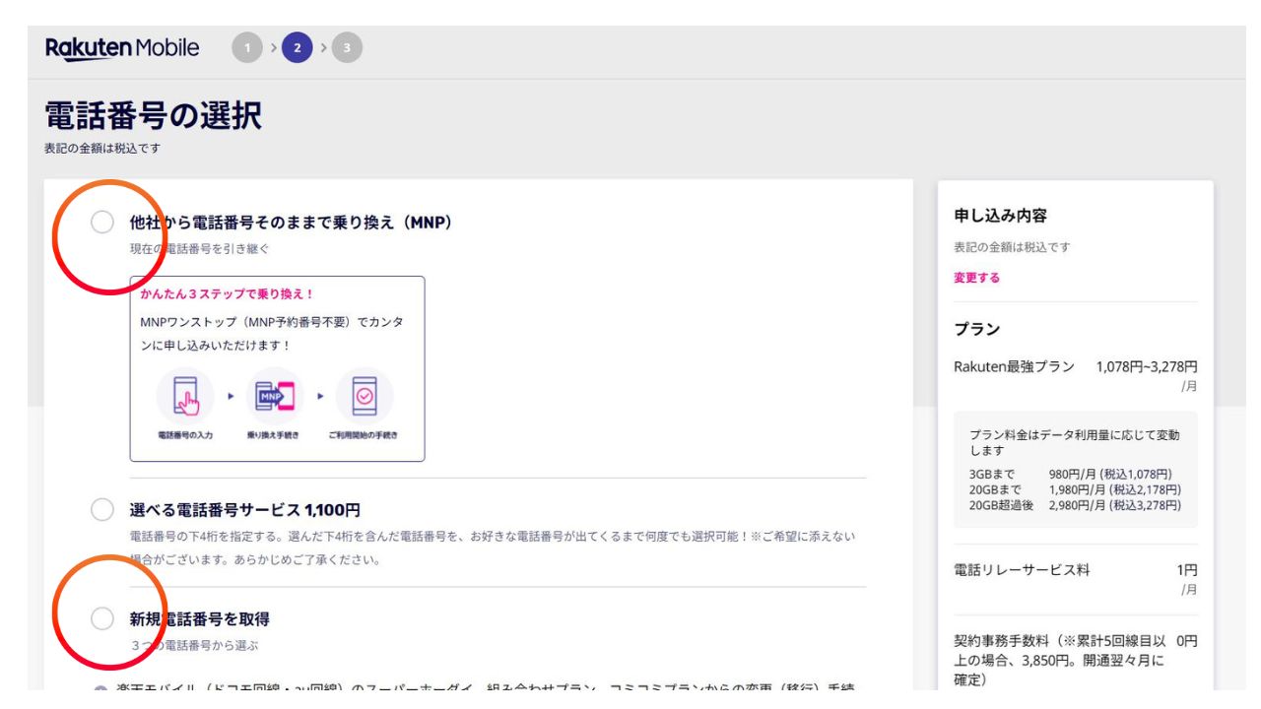Click the Rakuten Mobile logo

tap(122, 48)
